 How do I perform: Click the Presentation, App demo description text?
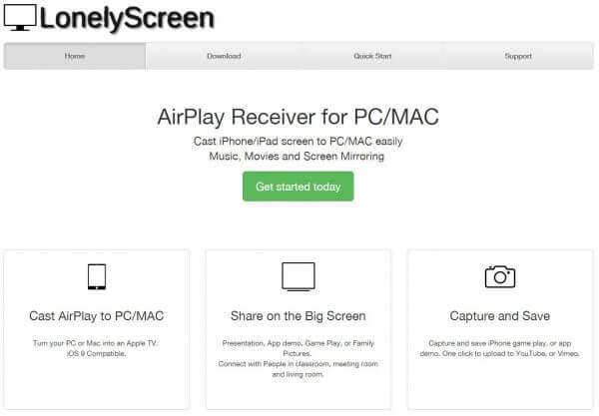point(298,348)
